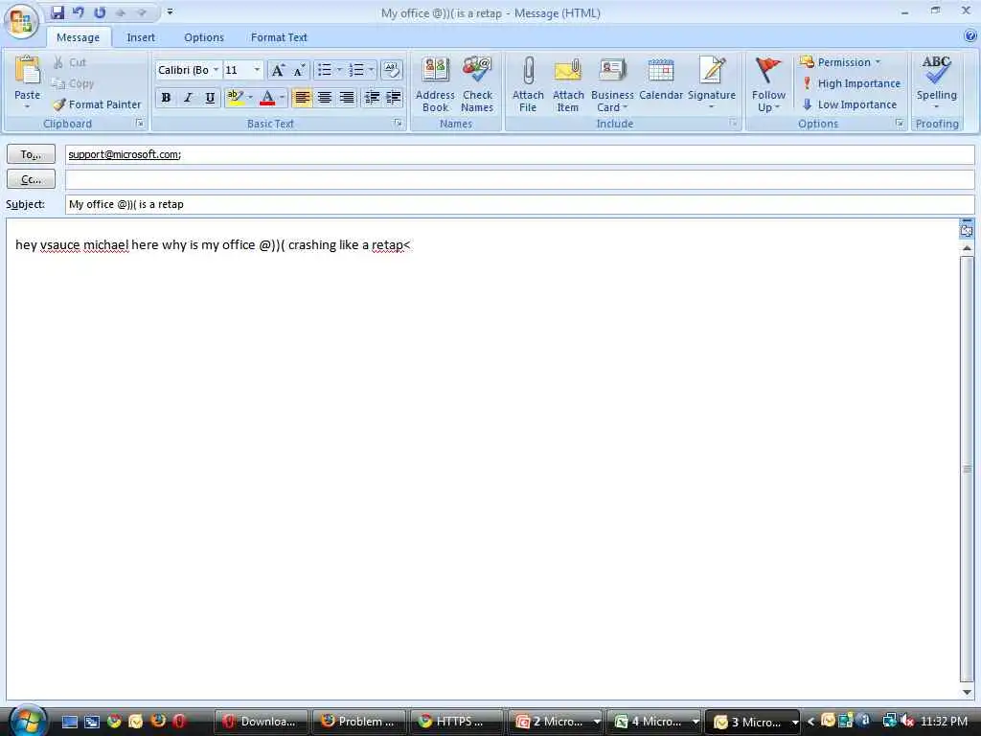This screenshot has height=736, width=981.
Task: Open the Calibri font name dropdown
Action: coord(216,69)
